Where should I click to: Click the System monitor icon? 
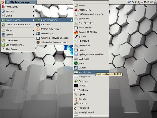pos(3,35)
